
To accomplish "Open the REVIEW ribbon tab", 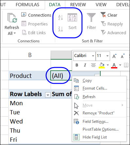I will pyautogui.click(x=78, y=5).
